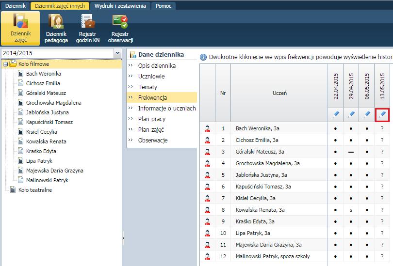Image resolution: width=393 pixels, height=266 pixels.
Task: Click document icon beside Koło teatralne
Action: pyautogui.click(x=13, y=189)
